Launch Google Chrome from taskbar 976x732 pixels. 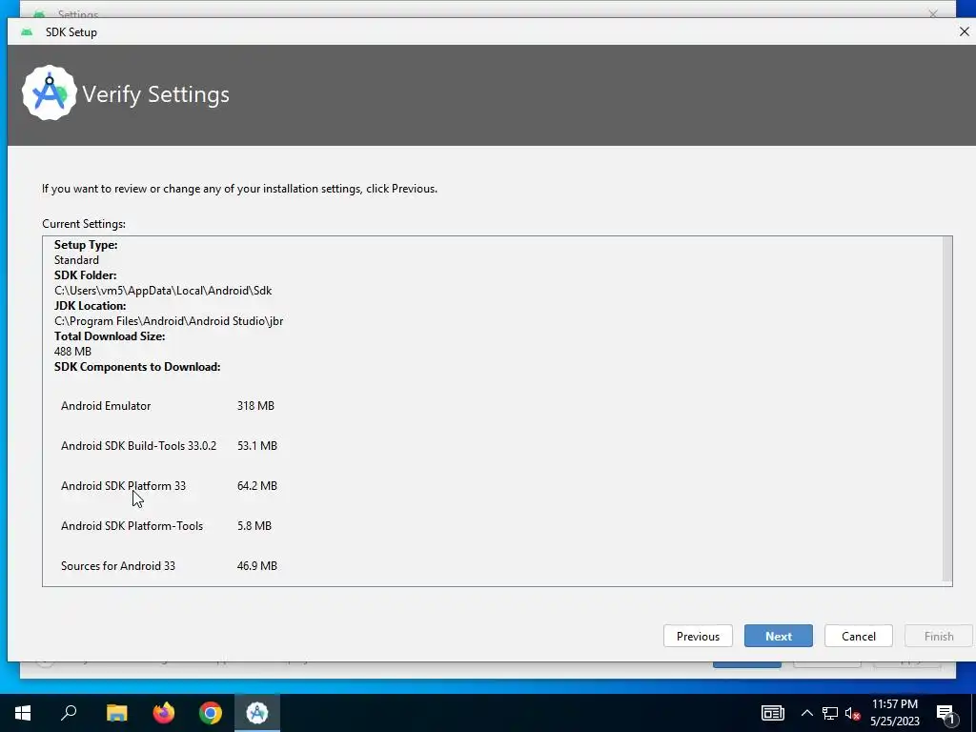211,713
